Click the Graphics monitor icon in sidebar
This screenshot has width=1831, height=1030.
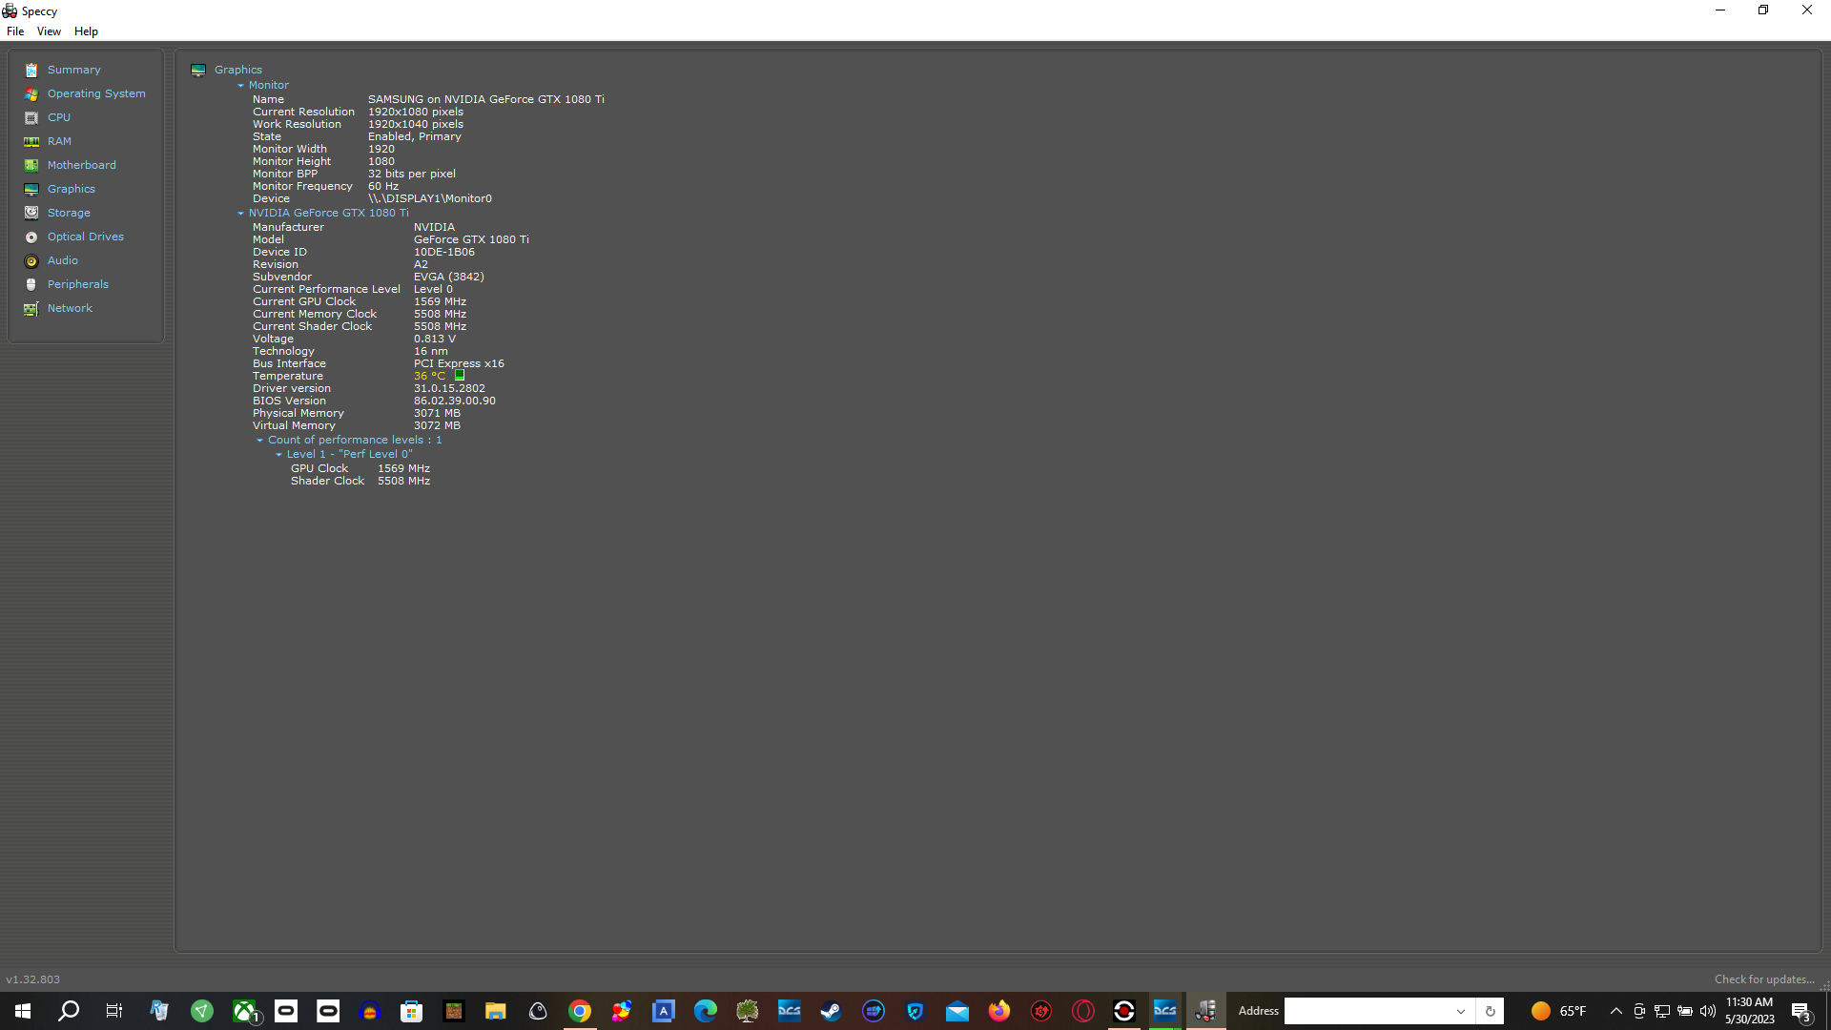[x=31, y=189]
